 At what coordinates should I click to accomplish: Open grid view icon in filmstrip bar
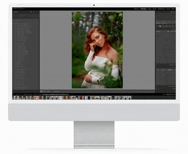pos(17,94)
